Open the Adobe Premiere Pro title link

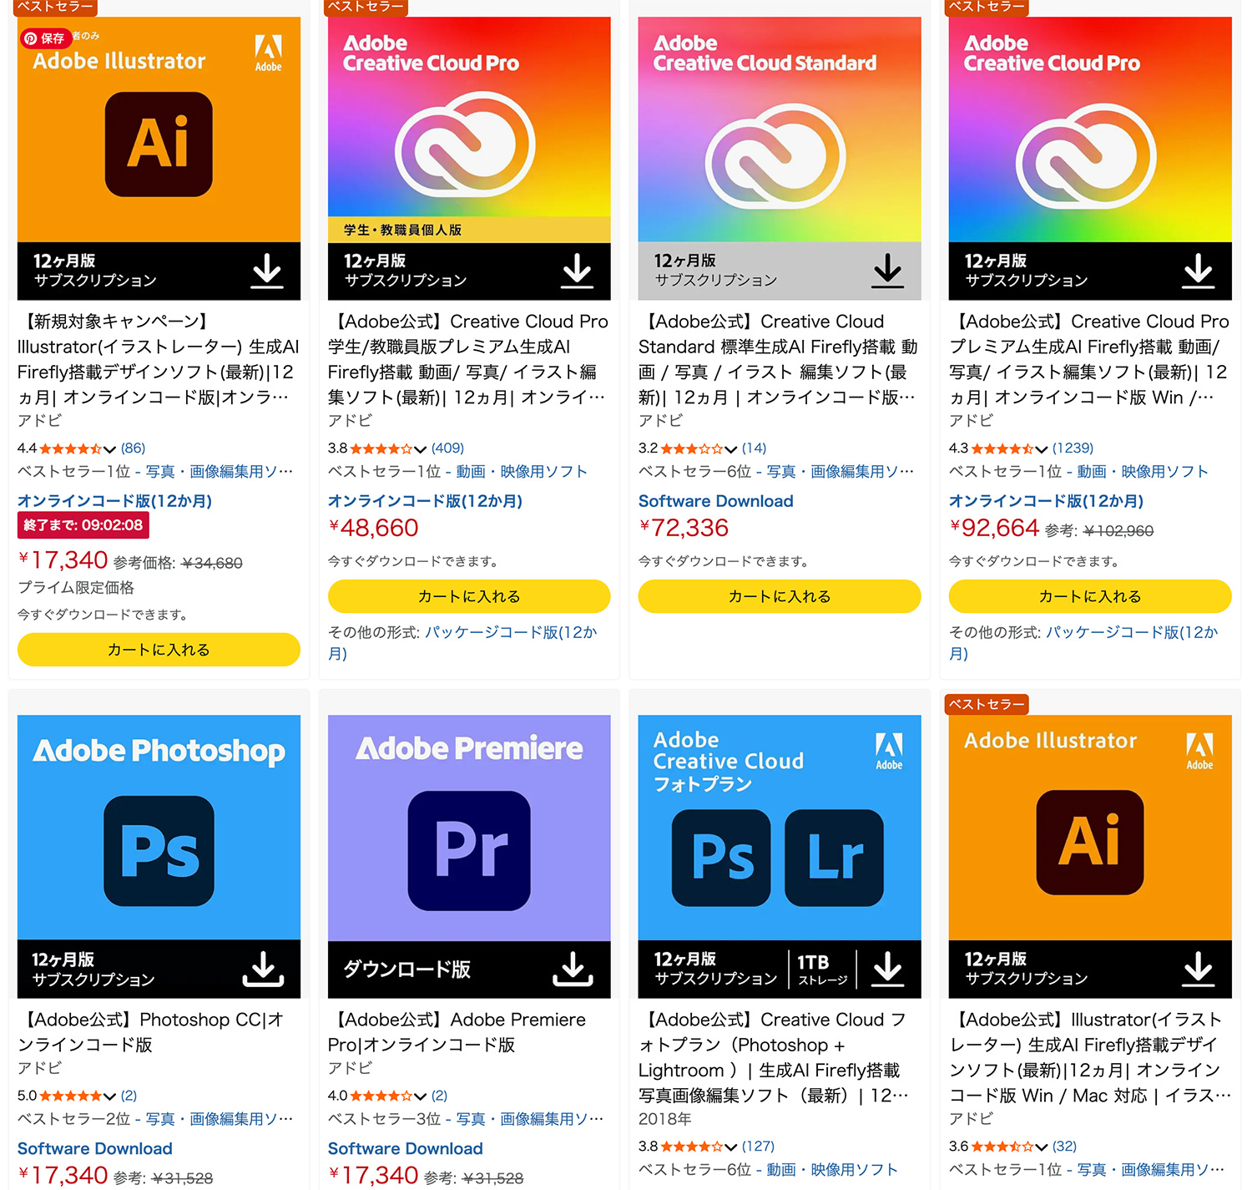[457, 1032]
